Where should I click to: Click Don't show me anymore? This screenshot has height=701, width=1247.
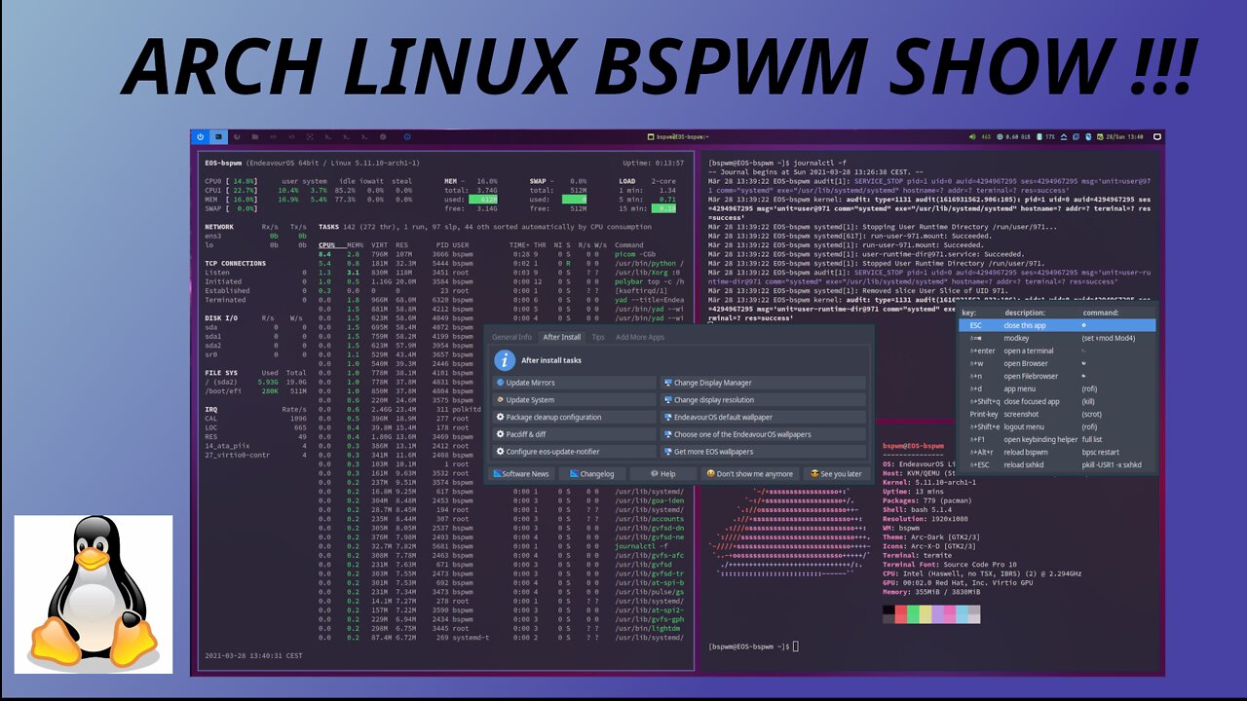tap(749, 474)
